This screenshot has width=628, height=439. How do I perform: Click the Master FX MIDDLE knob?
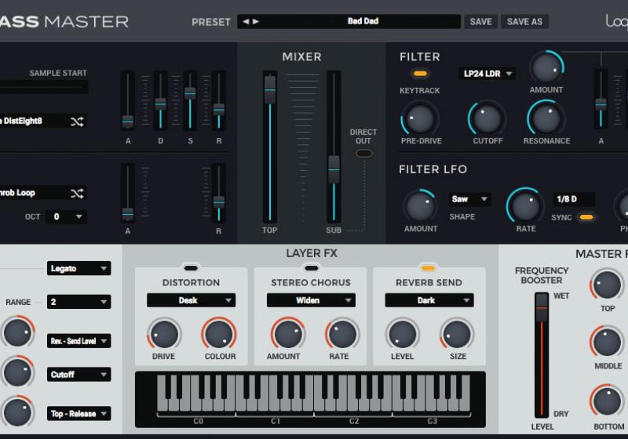(607, 343)
